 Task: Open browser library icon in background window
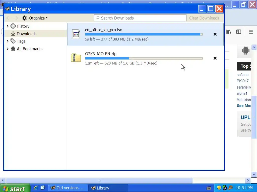229,32
